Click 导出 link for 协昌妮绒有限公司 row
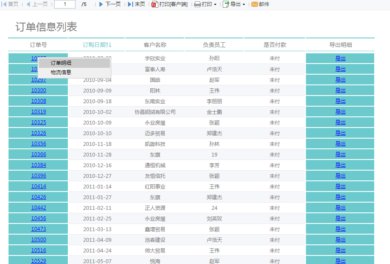This screenshot has width=390, height=264. (x=340, y=112)
